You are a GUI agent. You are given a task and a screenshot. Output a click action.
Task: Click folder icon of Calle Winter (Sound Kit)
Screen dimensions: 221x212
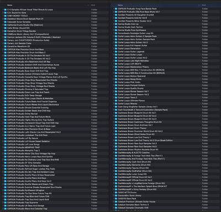click(x=6, y=28)
